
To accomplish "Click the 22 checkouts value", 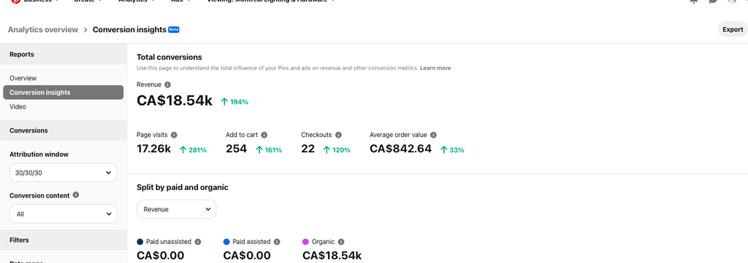I will tap(308, 149).
